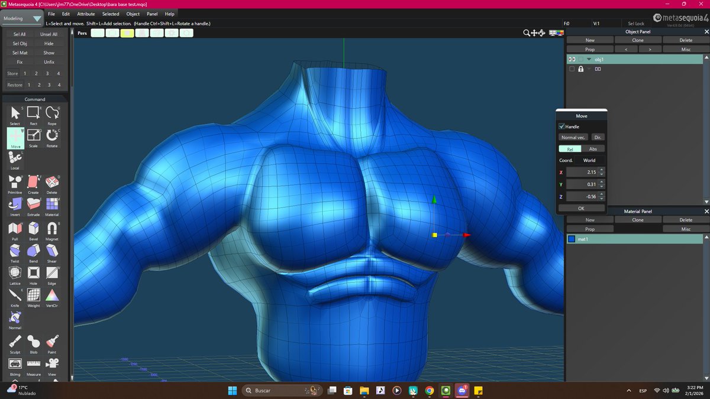The image size is (710, 399).
Task: Click Normal vec. in Move panel
Action: pyautogui.click(x=573, y=137)
